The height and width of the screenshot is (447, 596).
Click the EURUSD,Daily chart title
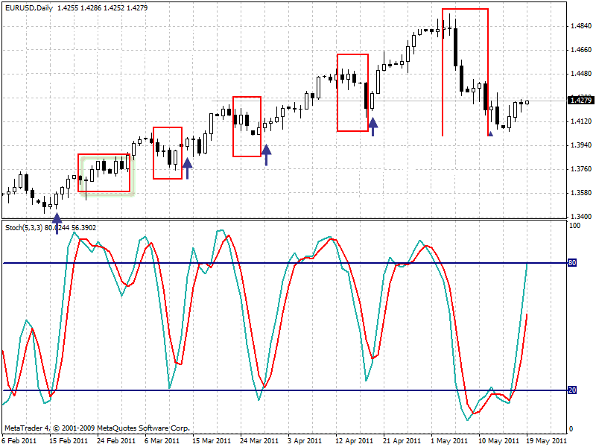pos(29,8)
